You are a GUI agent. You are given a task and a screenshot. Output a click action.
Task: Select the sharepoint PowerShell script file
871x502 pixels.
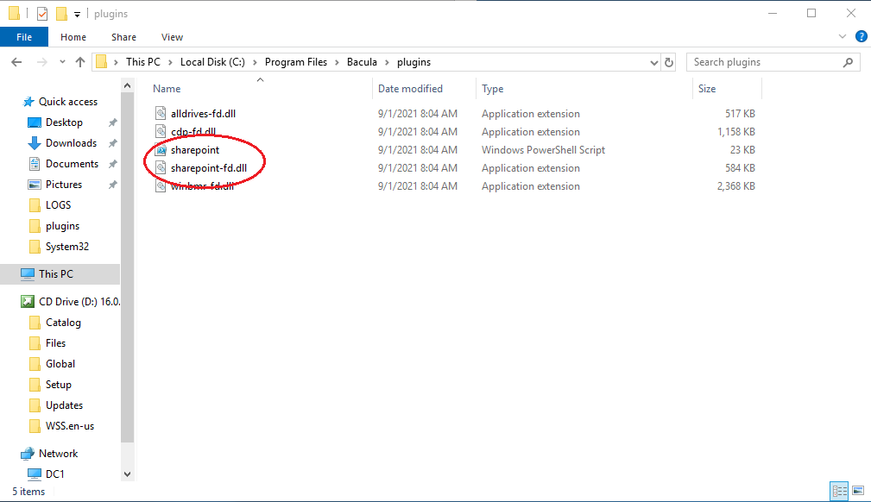point(195,150)
